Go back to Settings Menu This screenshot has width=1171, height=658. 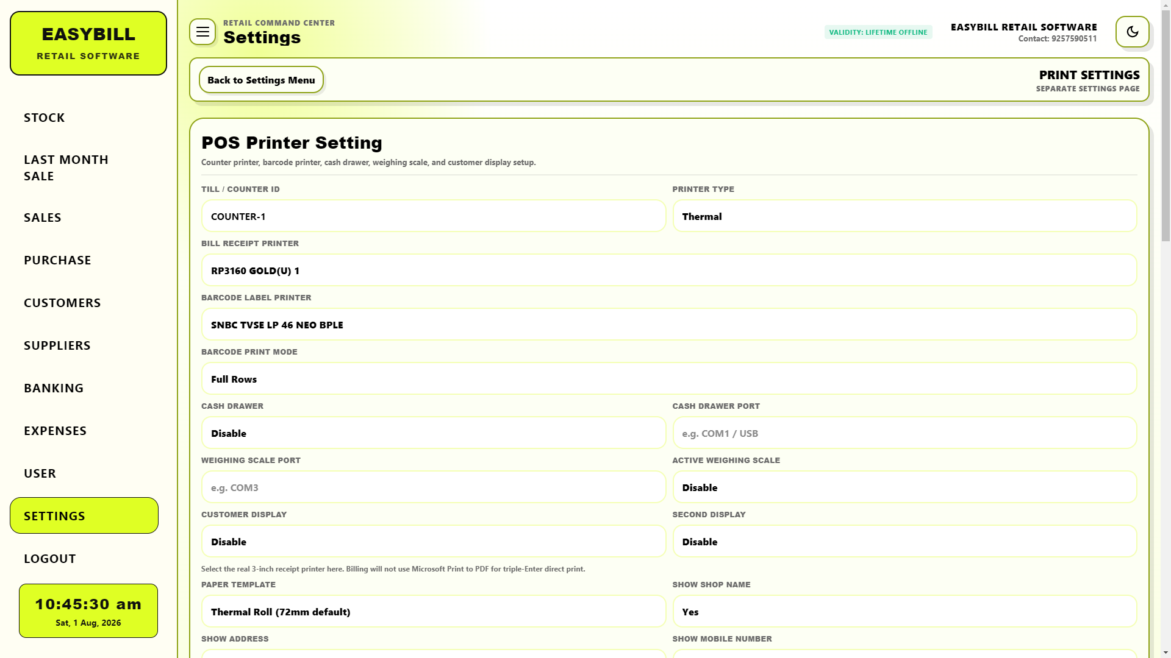pos(261,80)
